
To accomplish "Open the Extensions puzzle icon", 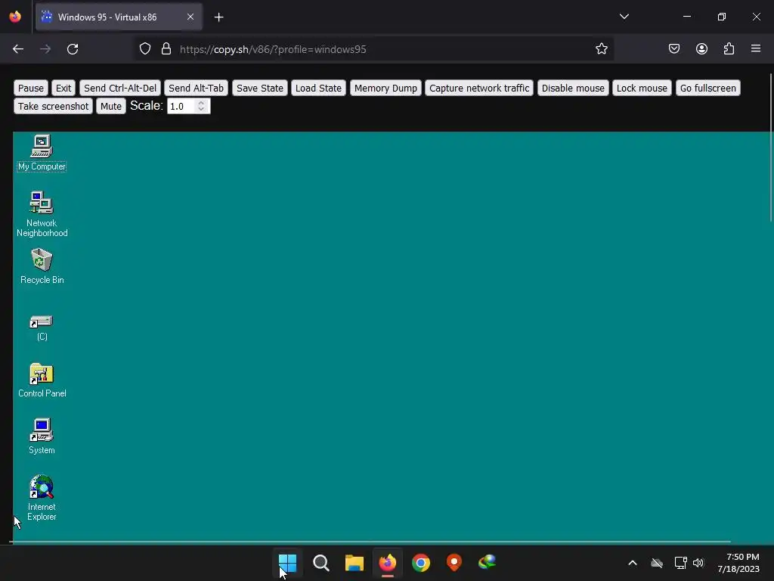I will pos(729,49).
